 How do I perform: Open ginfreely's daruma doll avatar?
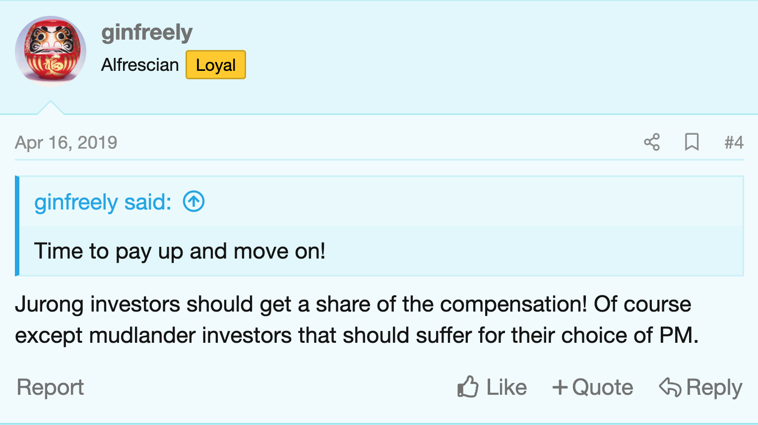click(x=51, y=52)
